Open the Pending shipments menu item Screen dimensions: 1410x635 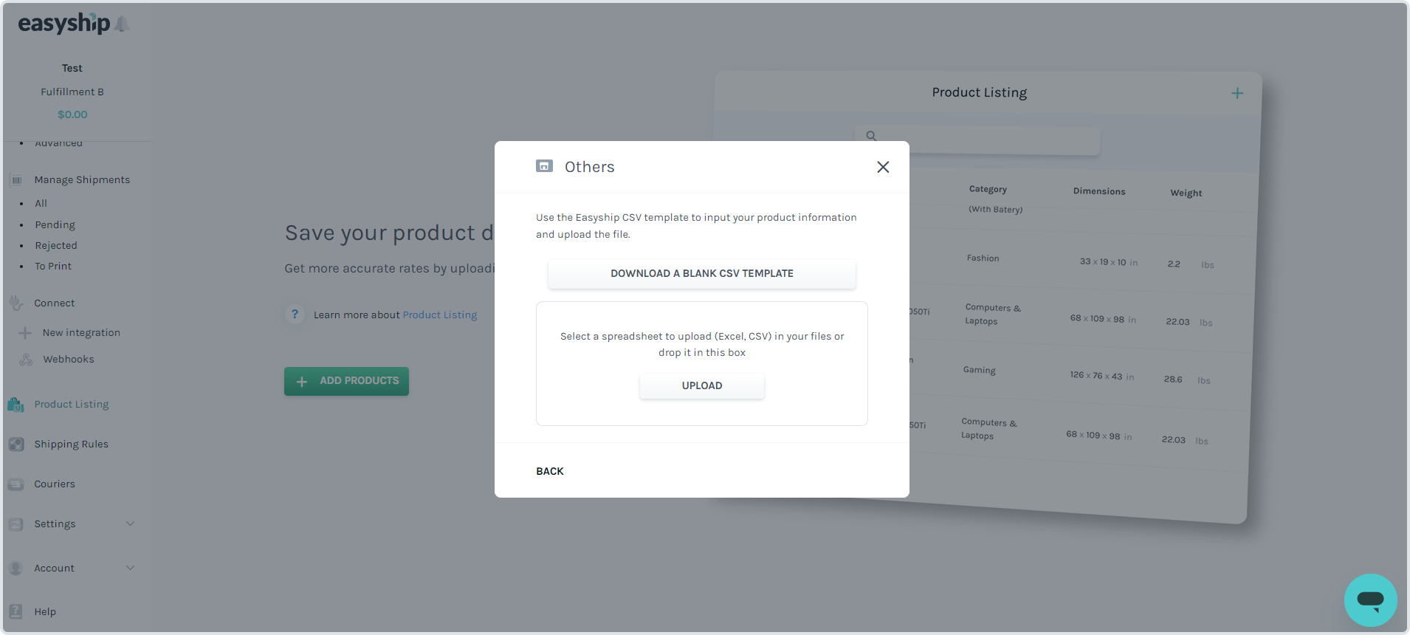pyautogui.click(x=55, y=224)
